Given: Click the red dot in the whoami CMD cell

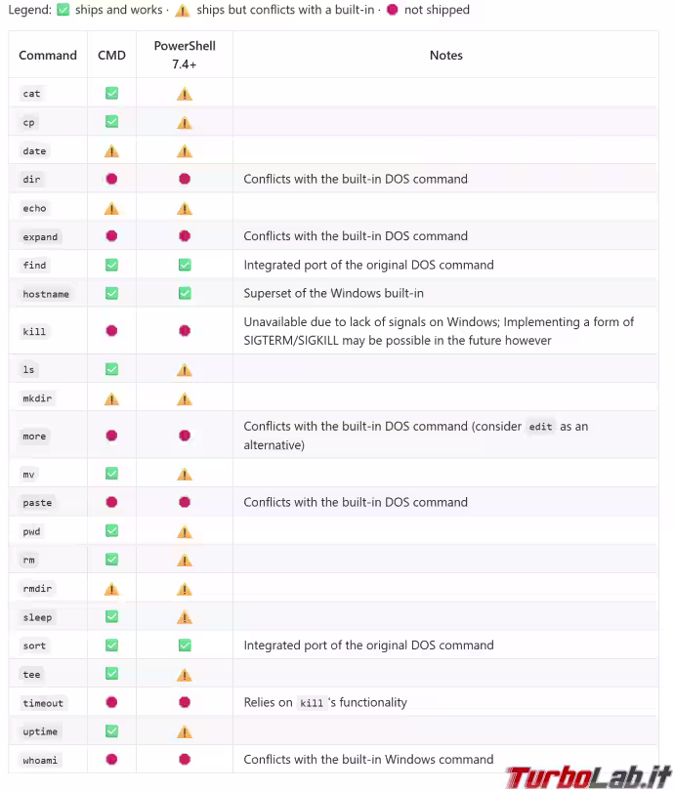Looking at the screenshot, I should [x=111, y=759].
